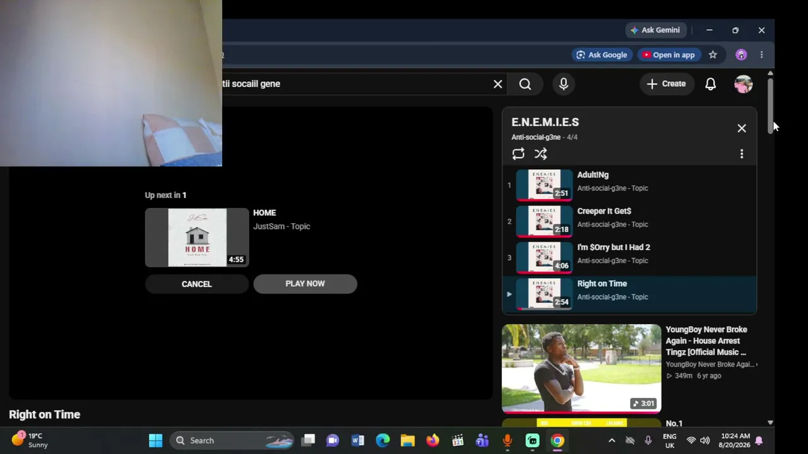
Task: Open the HOME up-next thumbnail
Action: (x=197, y=238)
